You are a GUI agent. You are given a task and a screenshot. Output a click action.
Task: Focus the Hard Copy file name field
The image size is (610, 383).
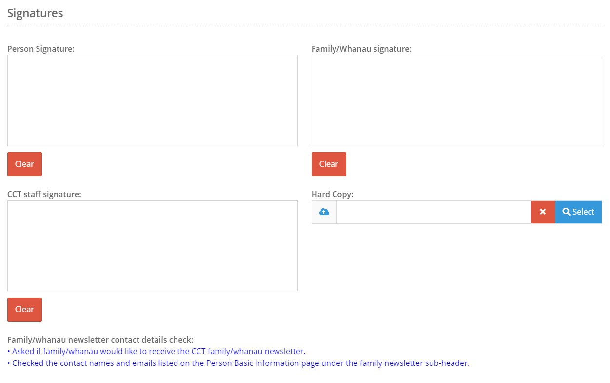(x=433, y=212)
